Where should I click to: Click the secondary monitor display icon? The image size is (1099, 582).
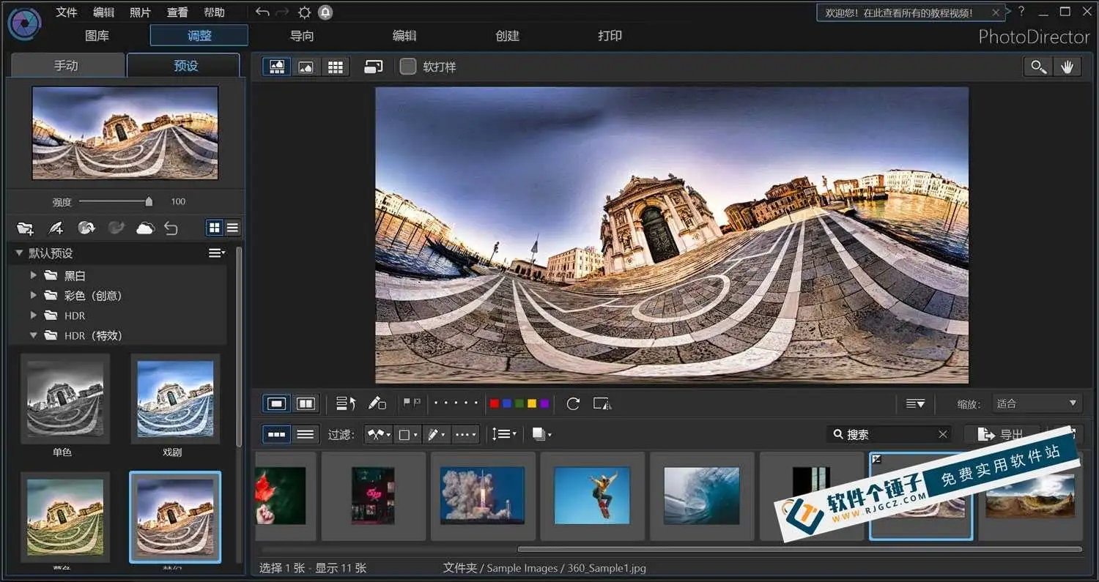click(374, 67)
